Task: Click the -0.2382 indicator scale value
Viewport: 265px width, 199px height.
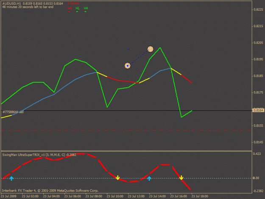Action: coord(258,191)
